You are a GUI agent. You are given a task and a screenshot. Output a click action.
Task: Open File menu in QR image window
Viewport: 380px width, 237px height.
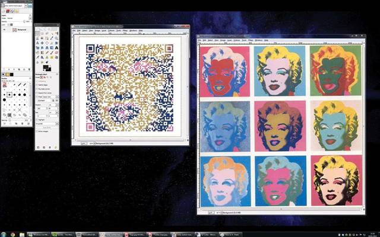click(x=74, y=30)
